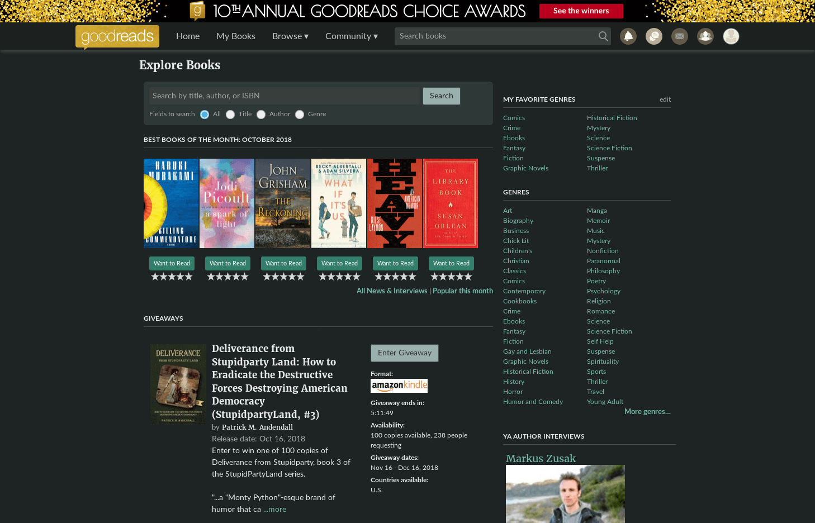Open All News & Interviews link
This screenshot has height=523, width=815.
392,291
